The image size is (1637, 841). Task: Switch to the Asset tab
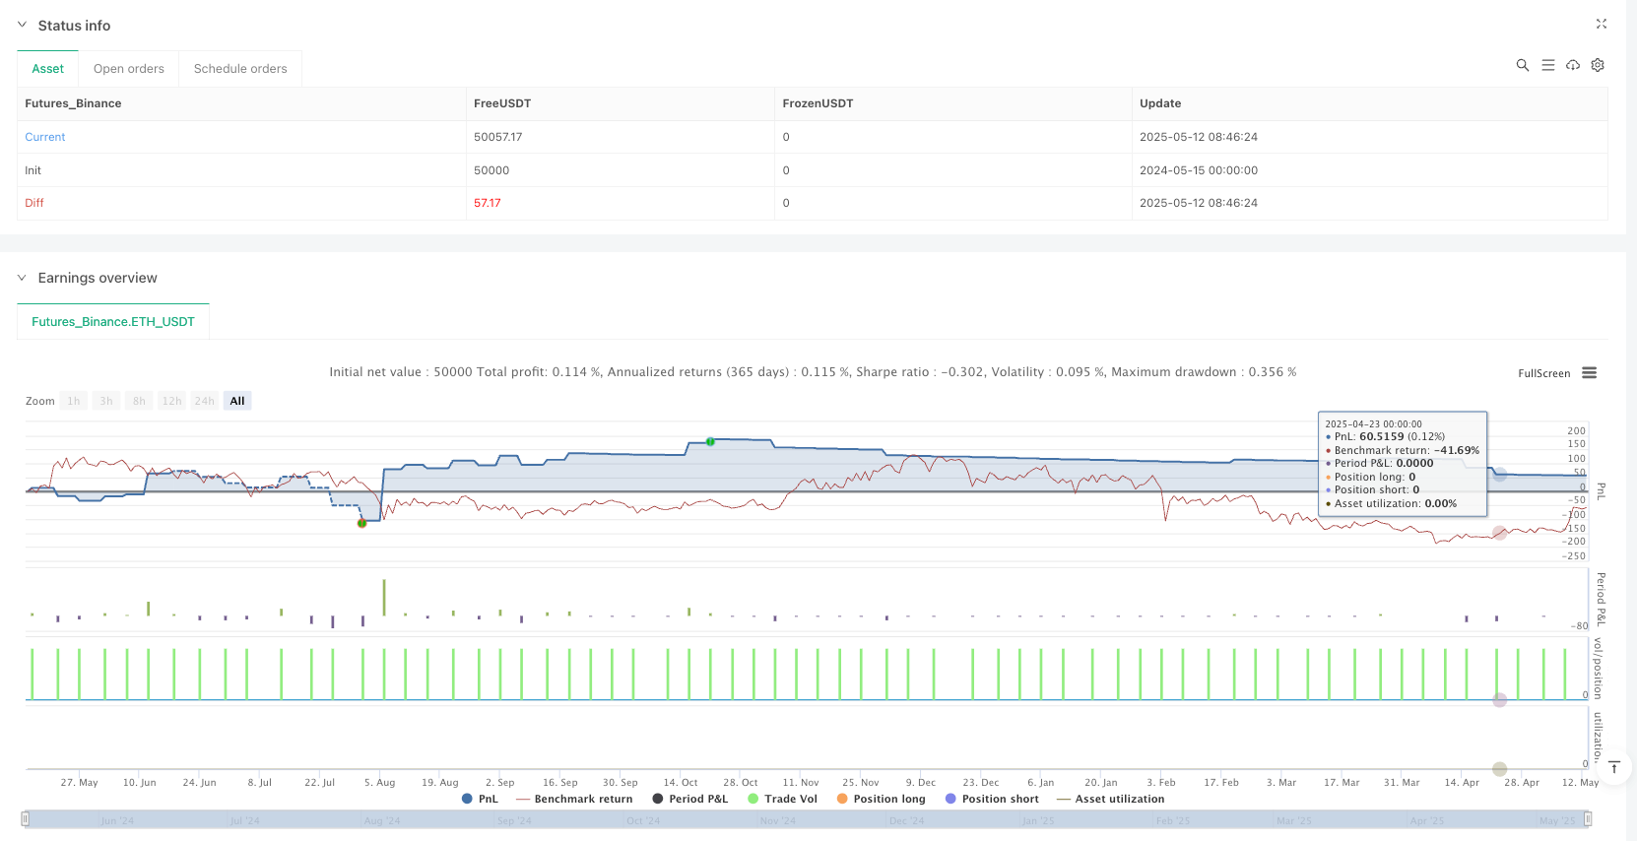pyautogui.click(x=48, y=69)
